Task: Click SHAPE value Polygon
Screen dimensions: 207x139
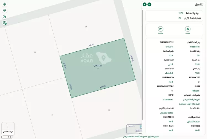Action: point(195,91)
